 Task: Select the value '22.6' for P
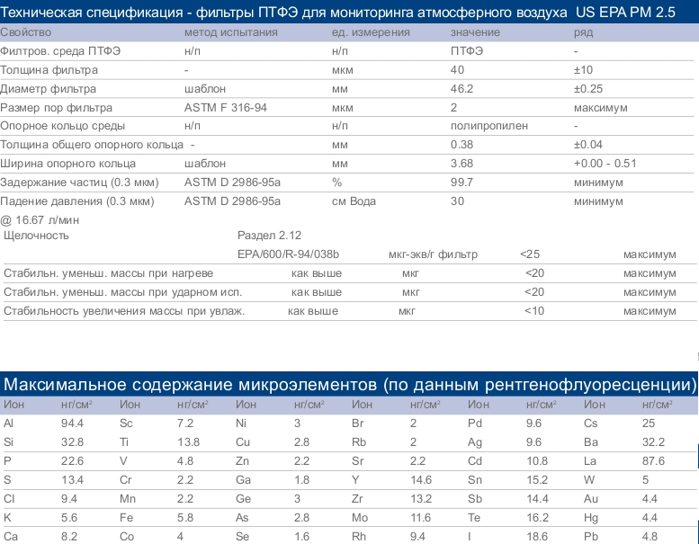pyautogui.click(x=72, y=461)
